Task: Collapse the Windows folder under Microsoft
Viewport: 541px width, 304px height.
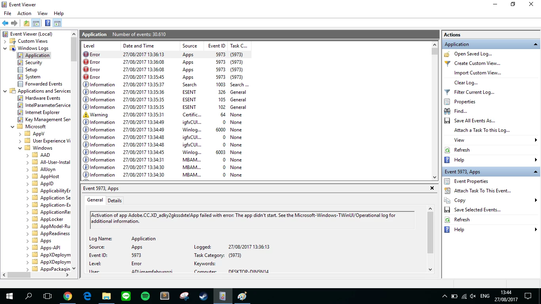Action: pos(20,148)
